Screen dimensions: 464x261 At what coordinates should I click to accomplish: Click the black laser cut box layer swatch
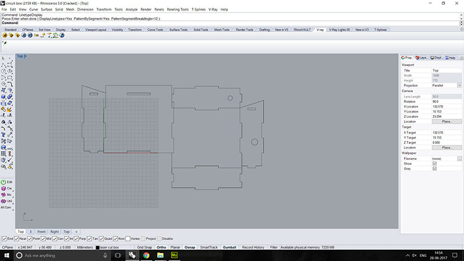[98, 247]
